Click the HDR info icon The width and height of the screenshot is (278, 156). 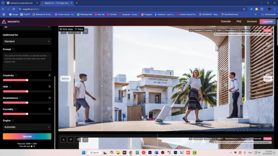pos(10,87)
